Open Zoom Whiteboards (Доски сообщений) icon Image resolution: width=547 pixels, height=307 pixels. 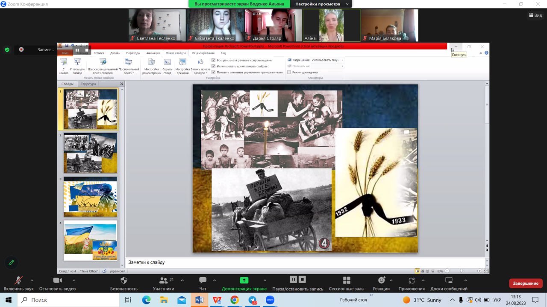[449, 280]
